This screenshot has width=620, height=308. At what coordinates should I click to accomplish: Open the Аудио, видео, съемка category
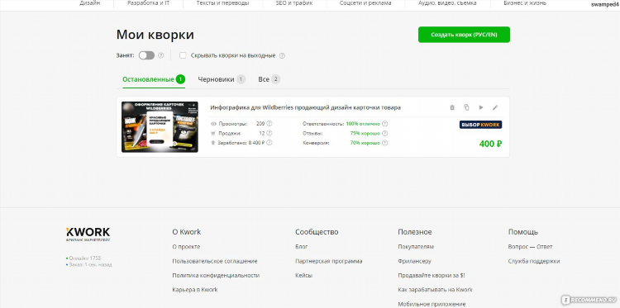pyautogui.click(x=447, y=3)
